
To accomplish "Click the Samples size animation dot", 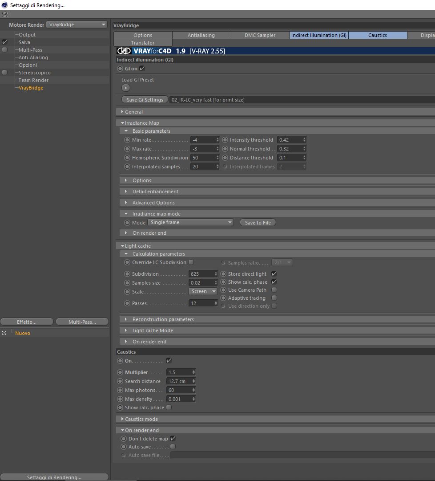I will coord(127,283).
